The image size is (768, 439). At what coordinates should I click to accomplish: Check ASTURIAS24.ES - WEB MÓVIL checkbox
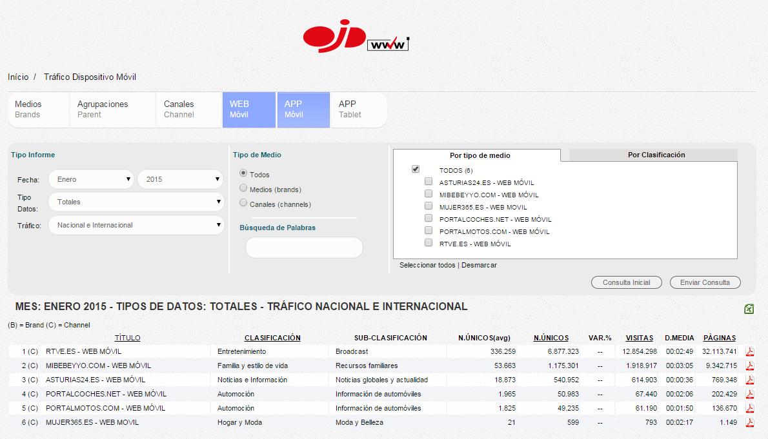coord(429,182)
